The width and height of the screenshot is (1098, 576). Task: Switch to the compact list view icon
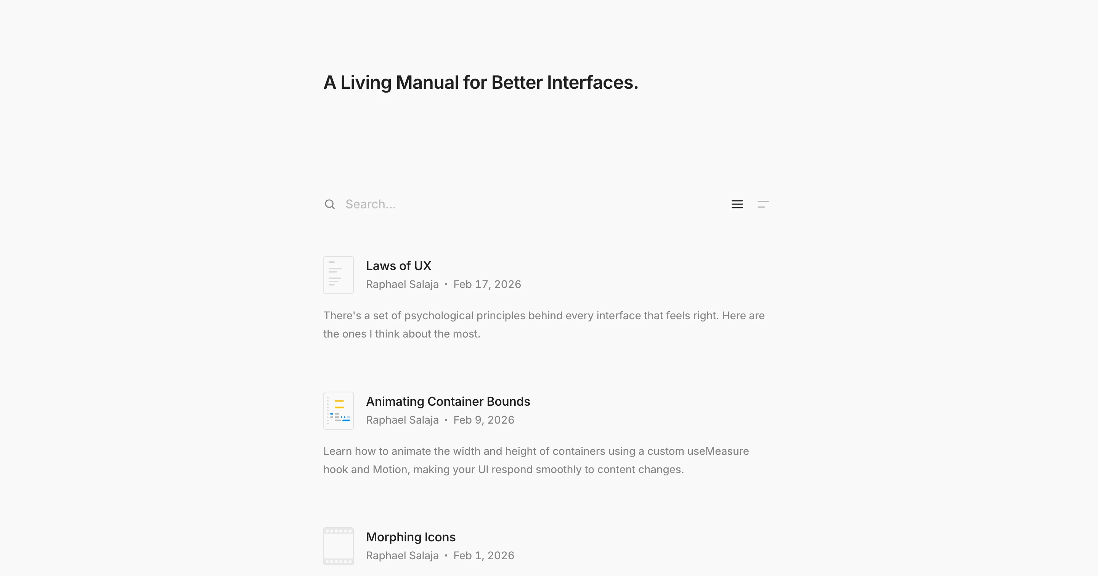[763, 205]
